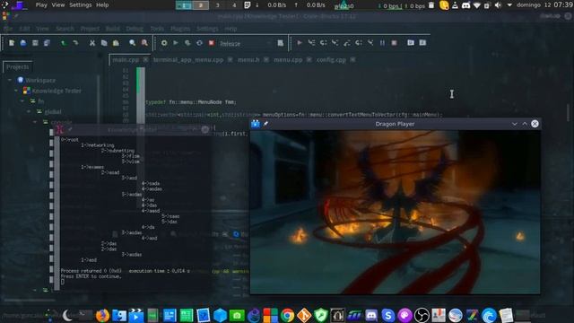Image resolution: width=574 pixels, height=323 pixels.
Task: Click the Dragon Player video area
Action: (395, 212)
